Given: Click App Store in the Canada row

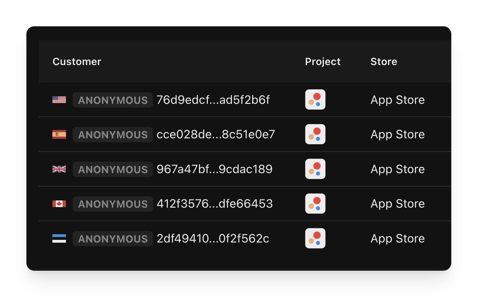Looking at the screenshot, I should (397, 204).
